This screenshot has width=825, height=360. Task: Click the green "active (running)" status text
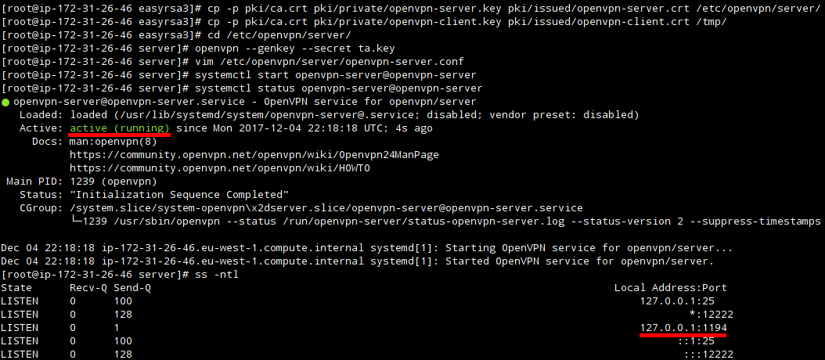click(x=119, y=128)
